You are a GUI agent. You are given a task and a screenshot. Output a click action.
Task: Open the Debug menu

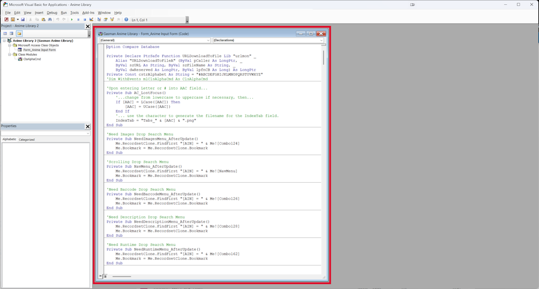(52, 13)
